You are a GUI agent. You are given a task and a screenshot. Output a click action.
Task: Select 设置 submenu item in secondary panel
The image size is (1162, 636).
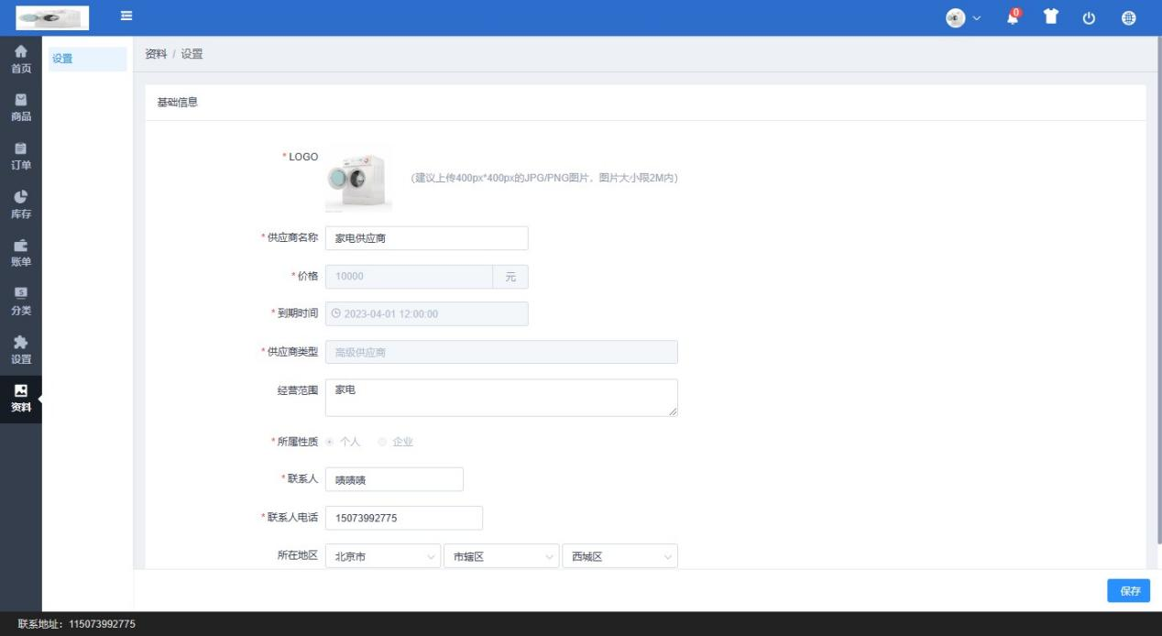coord(87,60)
